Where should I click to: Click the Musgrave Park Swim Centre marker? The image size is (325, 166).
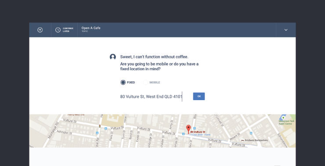pos(283,118)
